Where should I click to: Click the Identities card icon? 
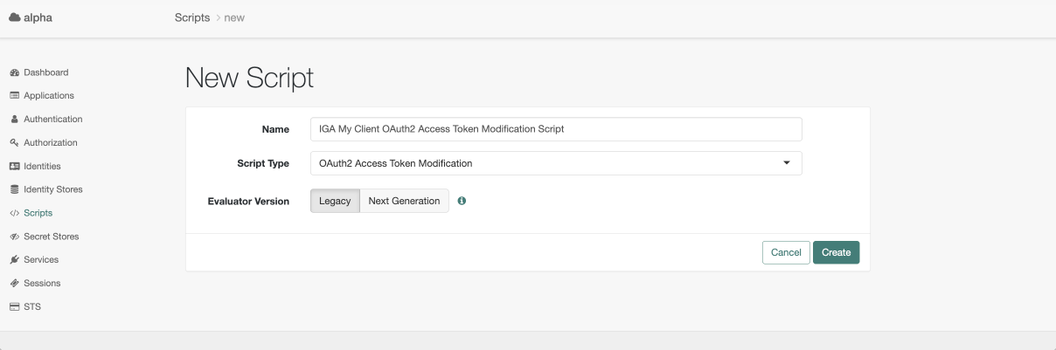coord(14,166)
